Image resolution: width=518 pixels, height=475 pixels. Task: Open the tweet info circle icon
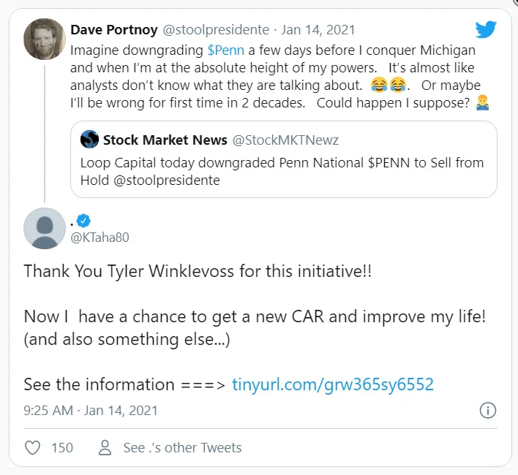(x=488, y=410)
